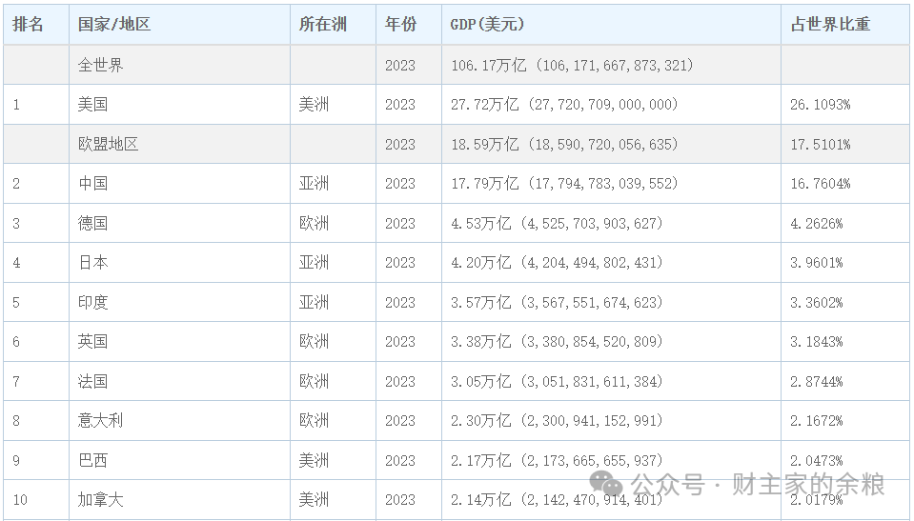Select 日本 in the country column
Image resolution: width=914 pixels, height=521 pixels.
point(92,263)
